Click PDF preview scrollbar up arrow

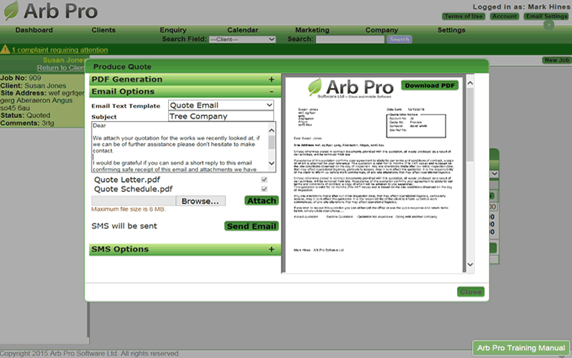470,83
